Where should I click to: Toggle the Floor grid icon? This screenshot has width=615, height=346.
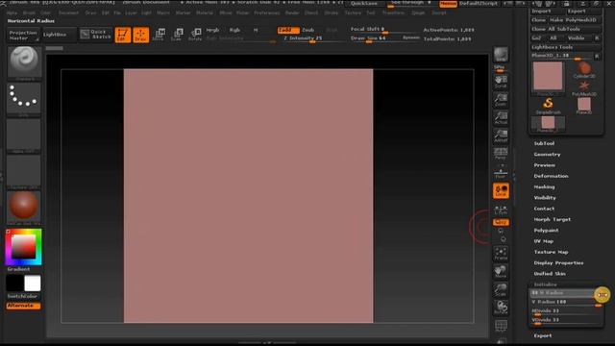[501, 172]
